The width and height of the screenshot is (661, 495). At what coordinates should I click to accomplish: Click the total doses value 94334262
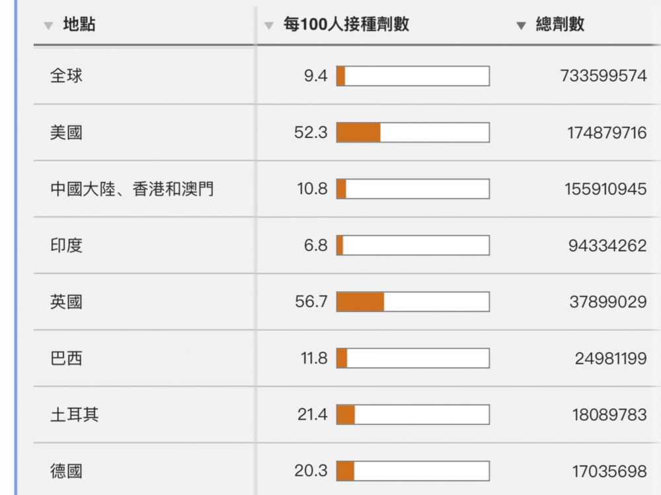click(x=607, y=246)
